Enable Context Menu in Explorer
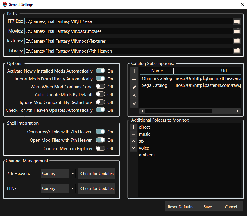The width and height of the screenshot is (247, 216). pyautogui.click(x=100, y=148)
